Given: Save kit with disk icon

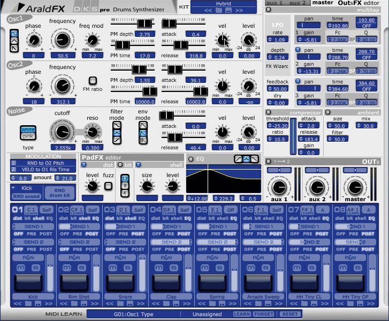Looking at the screenshot, I should (228, 10).
